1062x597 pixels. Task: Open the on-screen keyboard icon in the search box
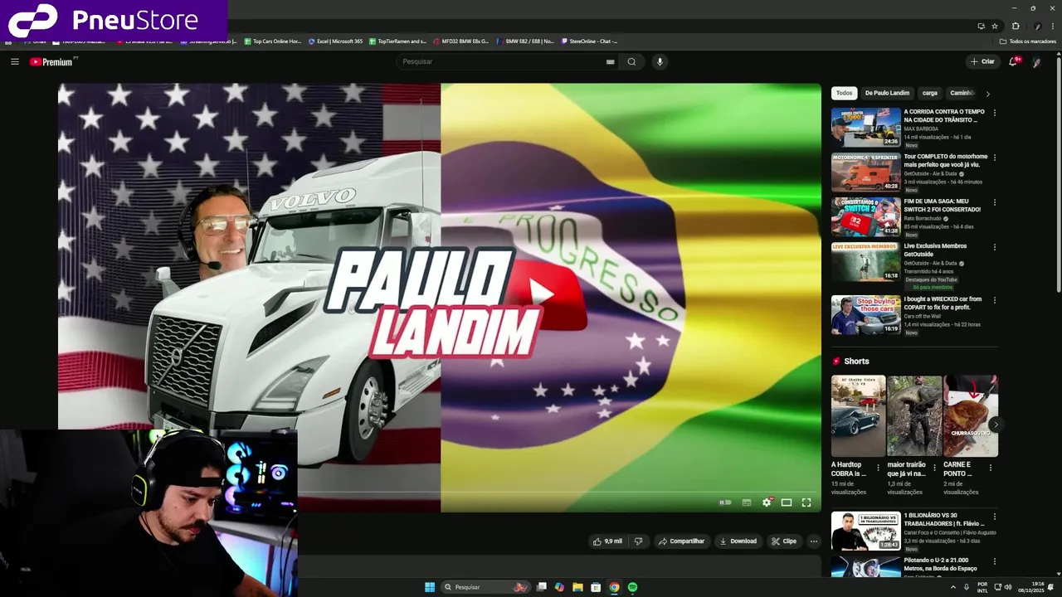pos(611,61)
